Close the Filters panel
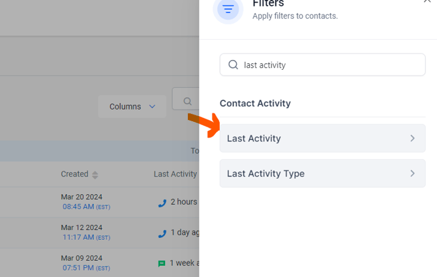 (427, 2)
